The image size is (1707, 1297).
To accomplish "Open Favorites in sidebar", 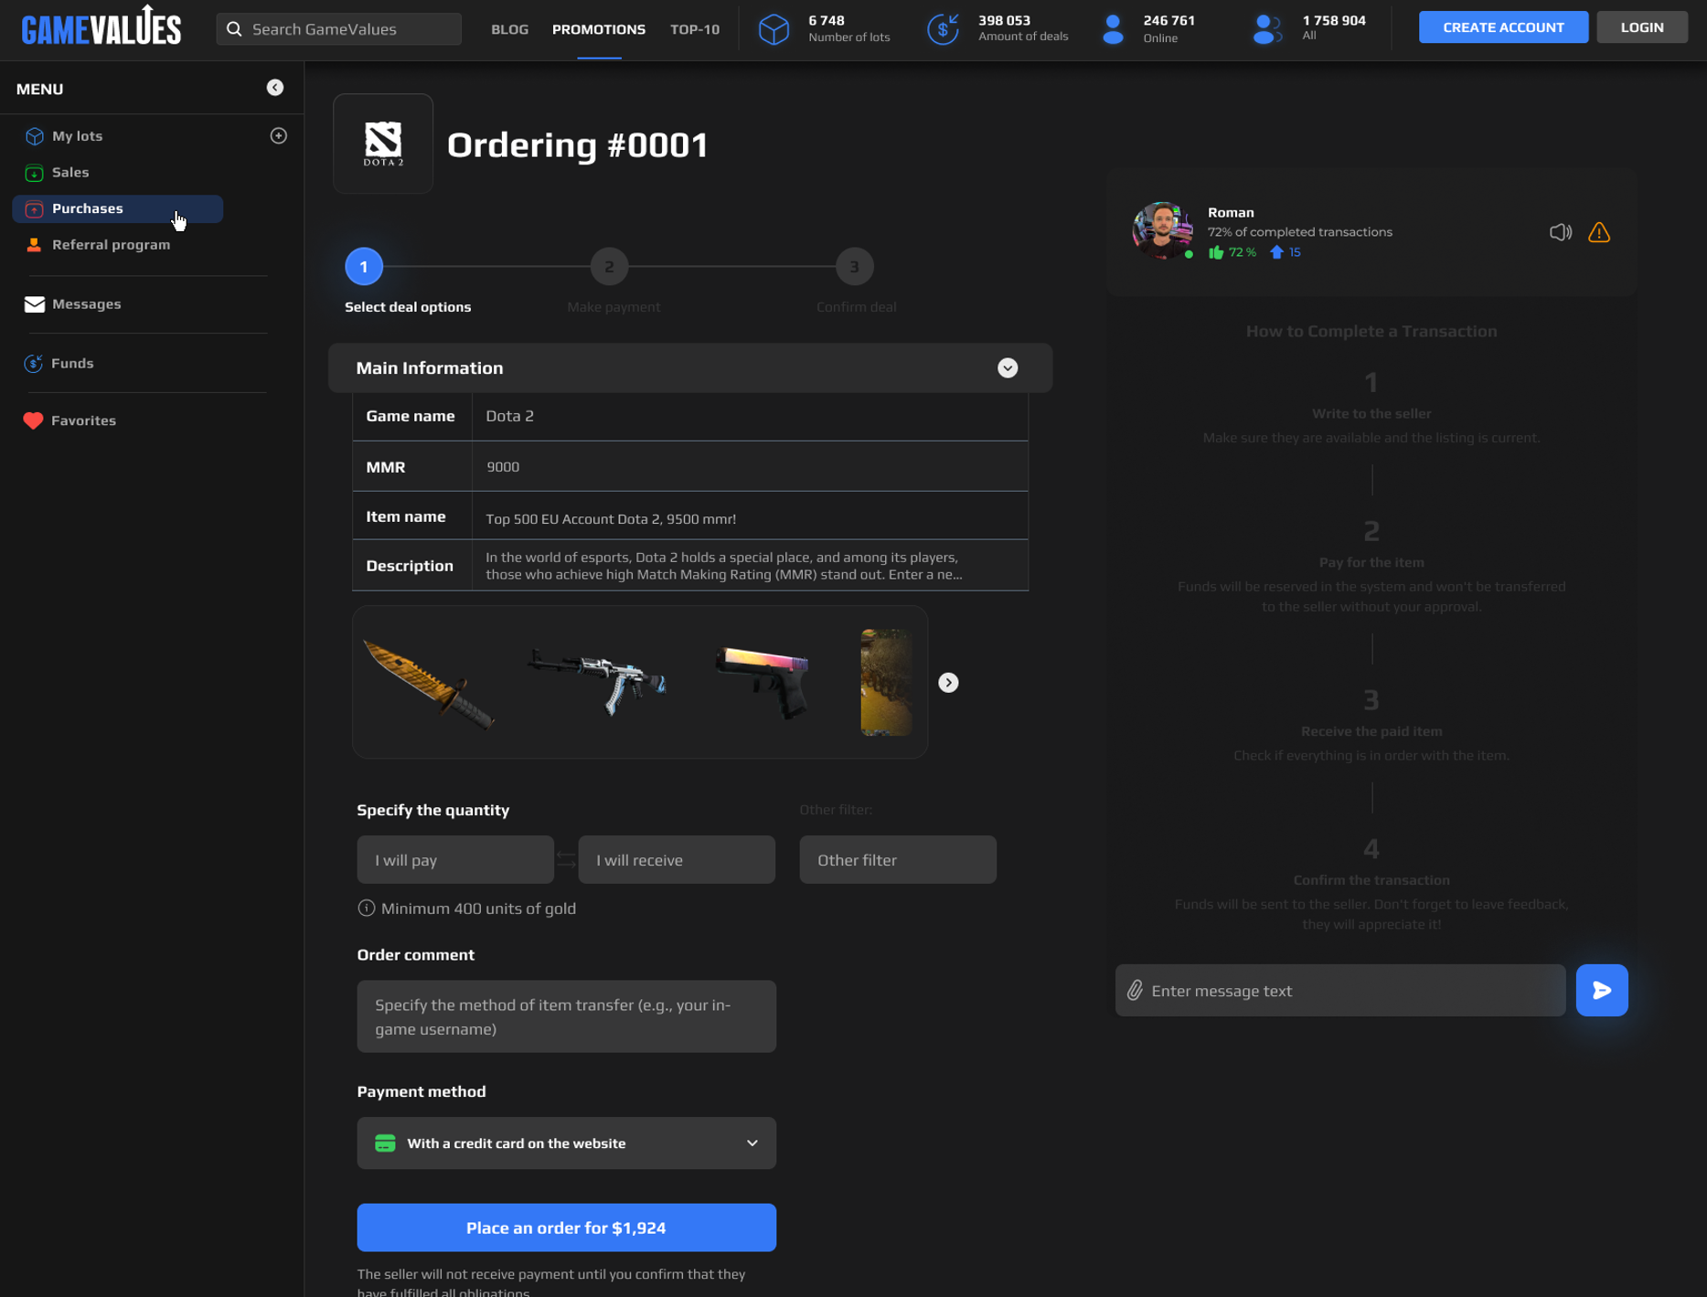I will click(x=83, y=420).
